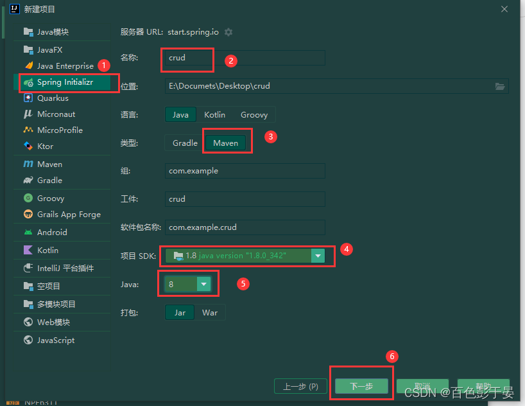
Task: Click the Grails App Forge icon
Action: (28, 214)
